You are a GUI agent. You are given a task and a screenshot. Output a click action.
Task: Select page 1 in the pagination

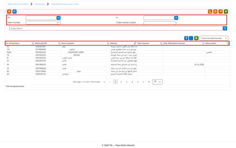coord(115,82)
